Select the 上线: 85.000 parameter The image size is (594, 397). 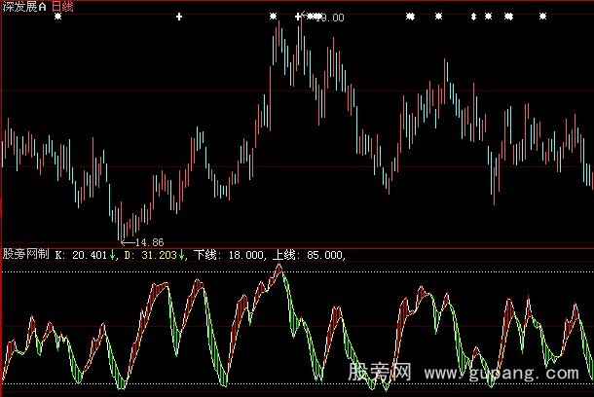[309, 255]
